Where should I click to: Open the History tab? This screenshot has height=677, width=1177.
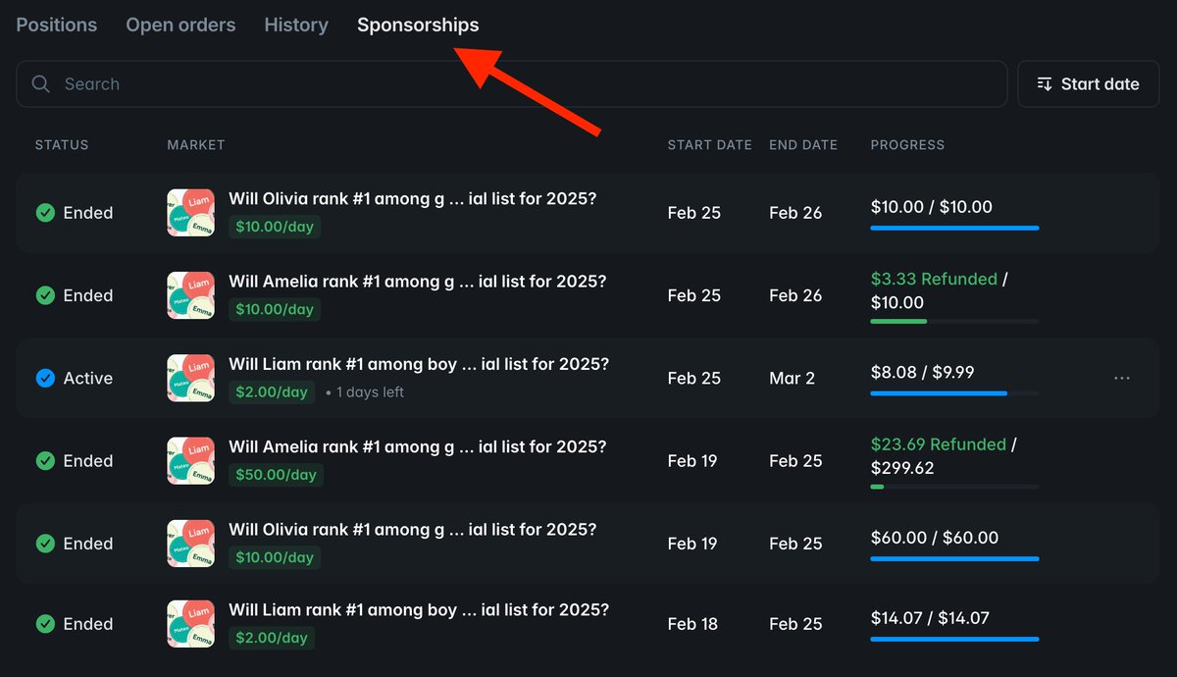pyautogui.click(x=296, y=26)
